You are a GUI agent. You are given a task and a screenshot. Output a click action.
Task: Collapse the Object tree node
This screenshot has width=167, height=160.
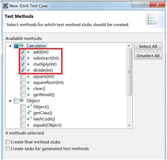(10, 101)
